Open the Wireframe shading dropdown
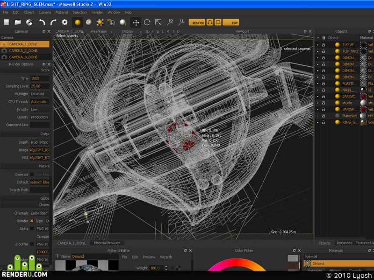374x280 pixels. click(x=101, y=31)
